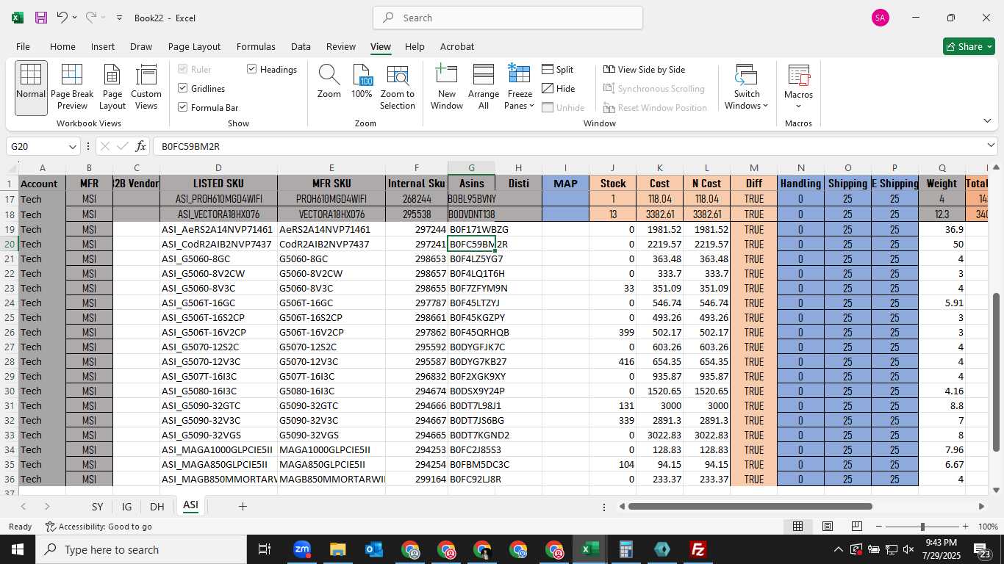Screen dimensions: 1004x564
Task: Expand the formula bar chevron
Action: pyautogui.click(x=992, y=146)
